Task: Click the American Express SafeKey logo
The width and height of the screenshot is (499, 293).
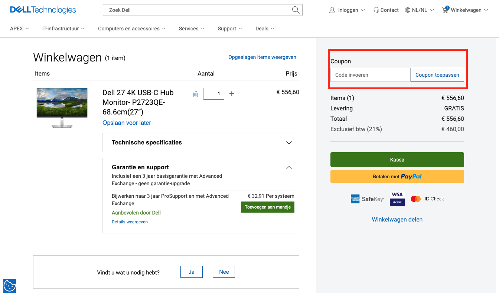Action: tap(367, 199)
